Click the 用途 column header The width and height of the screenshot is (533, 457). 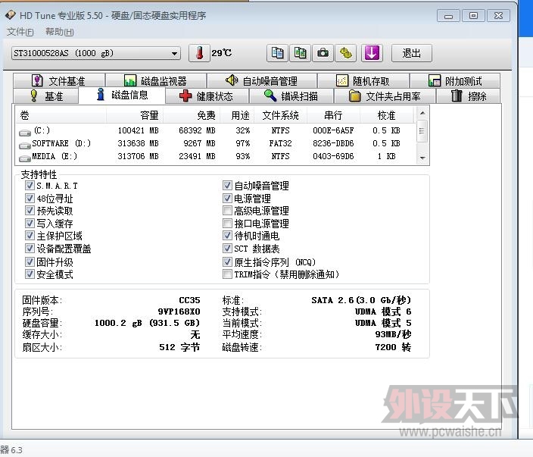(x=238, y=115)
